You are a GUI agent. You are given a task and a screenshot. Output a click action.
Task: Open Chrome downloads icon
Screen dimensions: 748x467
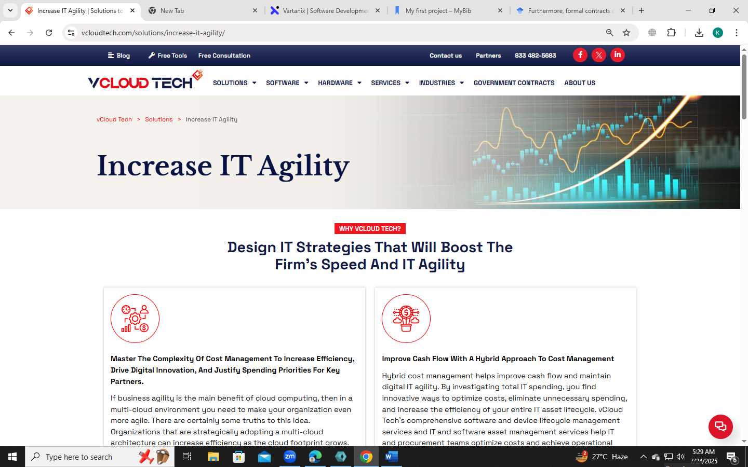[x=699, y=33]
